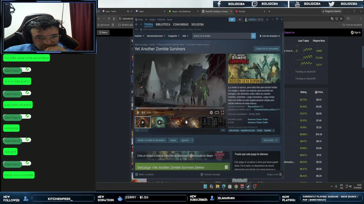This screenshot has width=364, height=204.
Task: Open File Explorer from taskbar
Action: point(218,186)
